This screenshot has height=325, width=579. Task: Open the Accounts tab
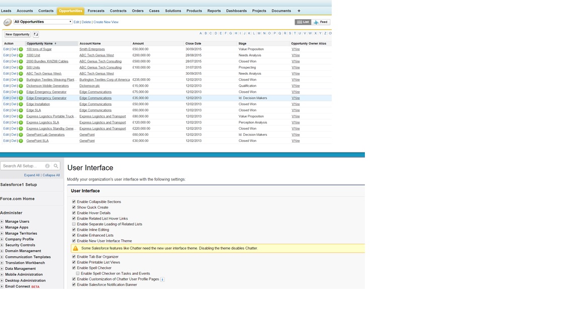click(25, 11)
